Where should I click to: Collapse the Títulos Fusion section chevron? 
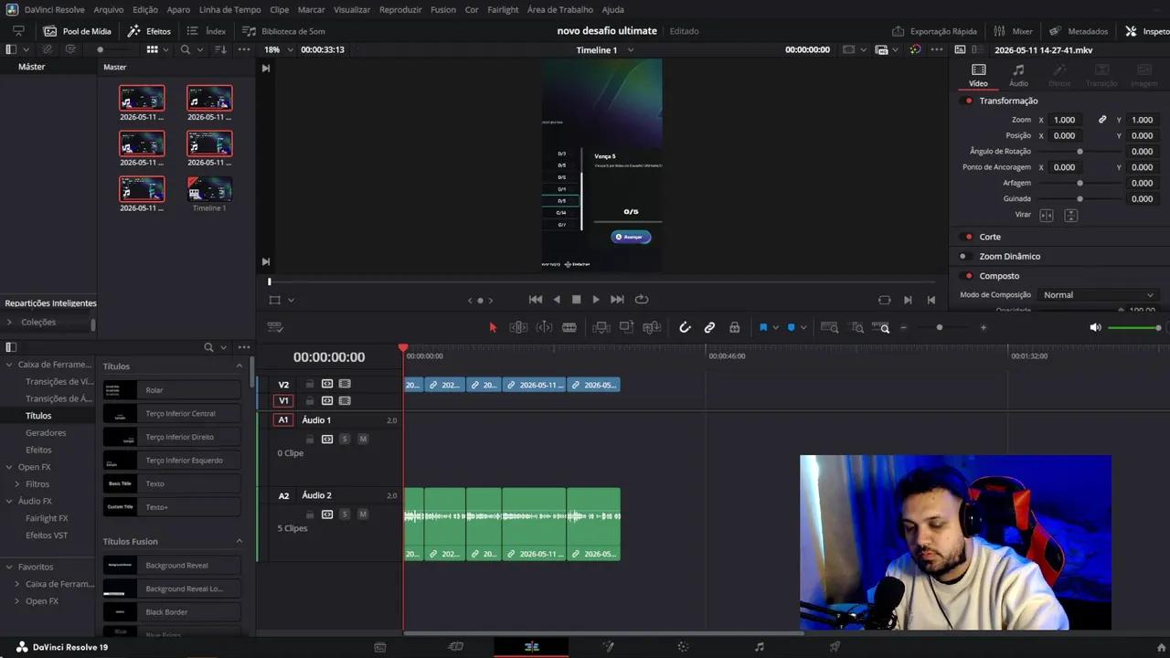pos(239,541)
